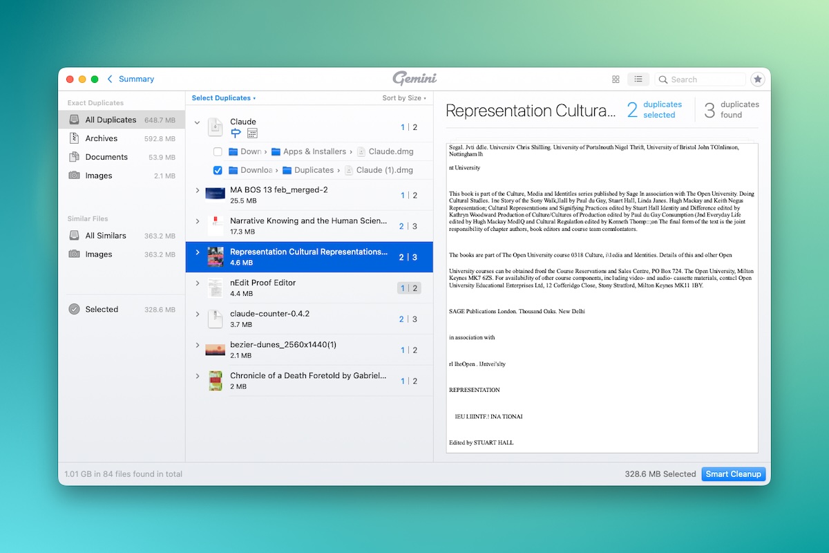Viewport: 829px width, 553px height.
Task: Click the search magnifier icon
Action: point(663,79)
